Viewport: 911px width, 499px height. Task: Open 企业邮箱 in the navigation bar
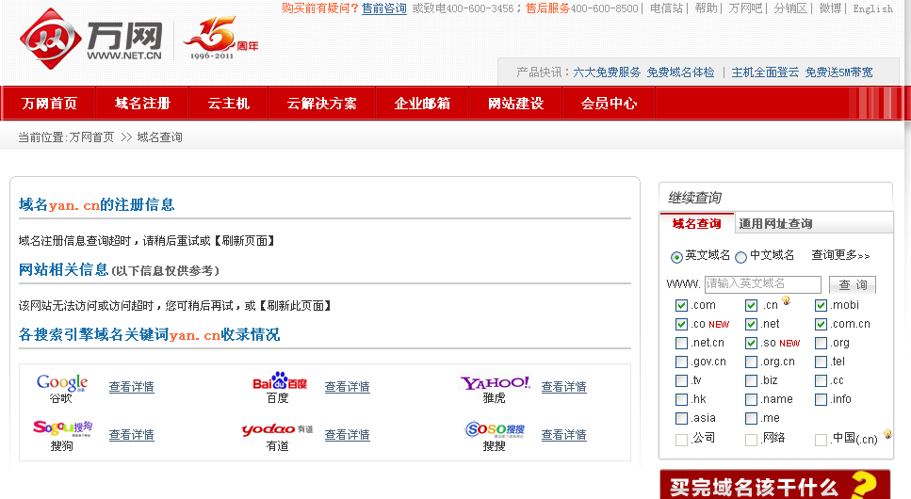pyautogui.click(x=422, y=104)
